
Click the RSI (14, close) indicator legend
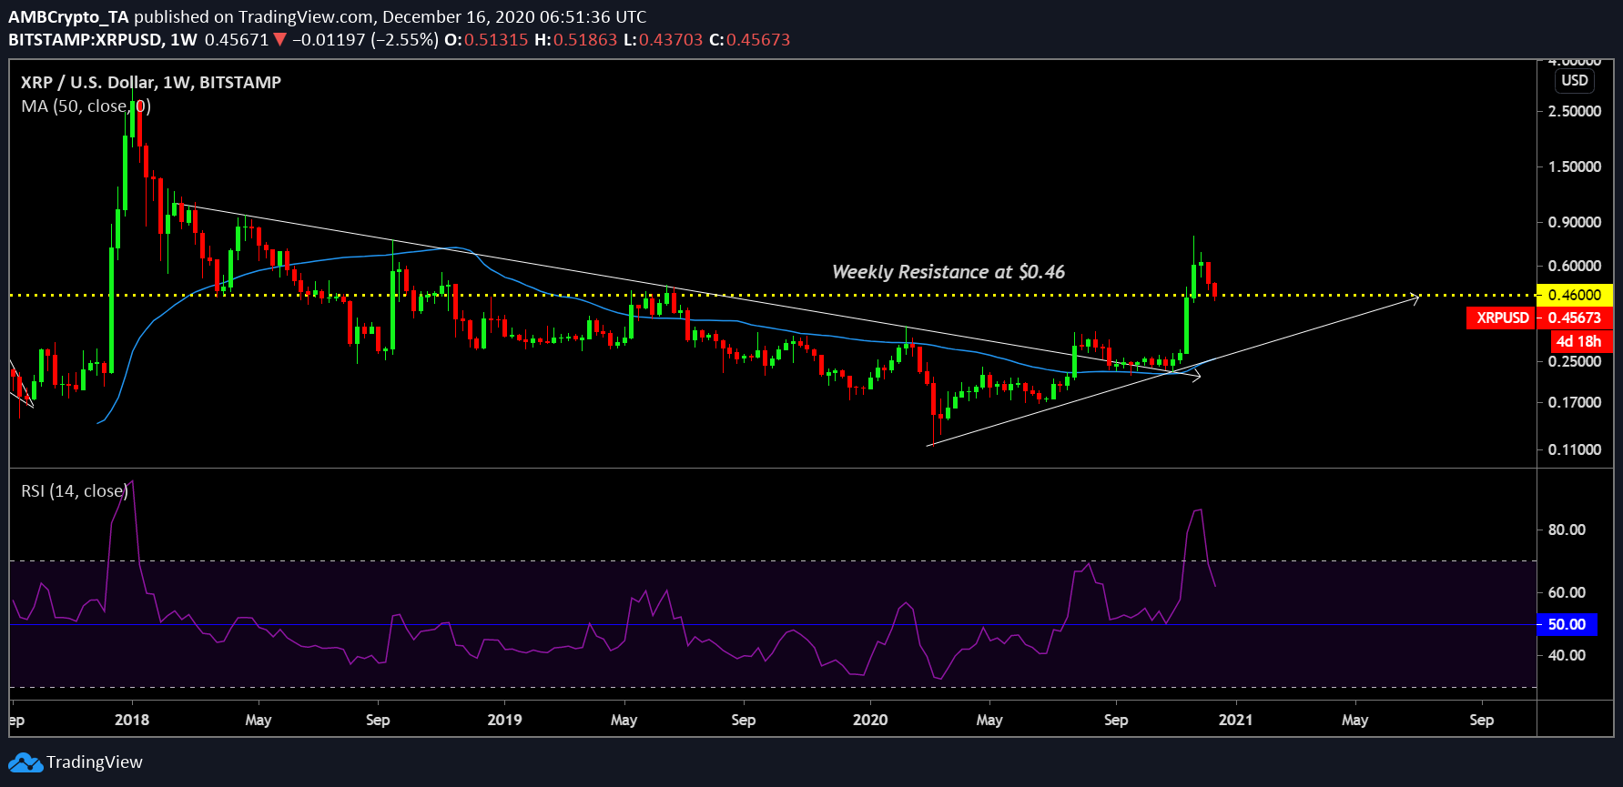[x=75, y=491]
